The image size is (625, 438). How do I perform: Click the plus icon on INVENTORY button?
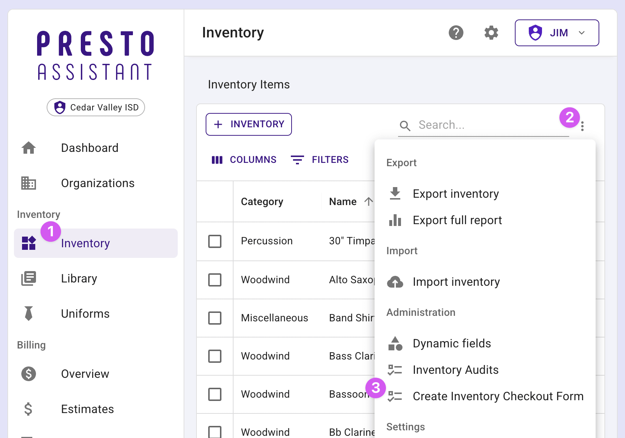(x=218, y=124)
